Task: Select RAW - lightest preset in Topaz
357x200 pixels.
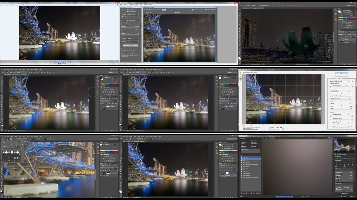Action: [251, 166]
